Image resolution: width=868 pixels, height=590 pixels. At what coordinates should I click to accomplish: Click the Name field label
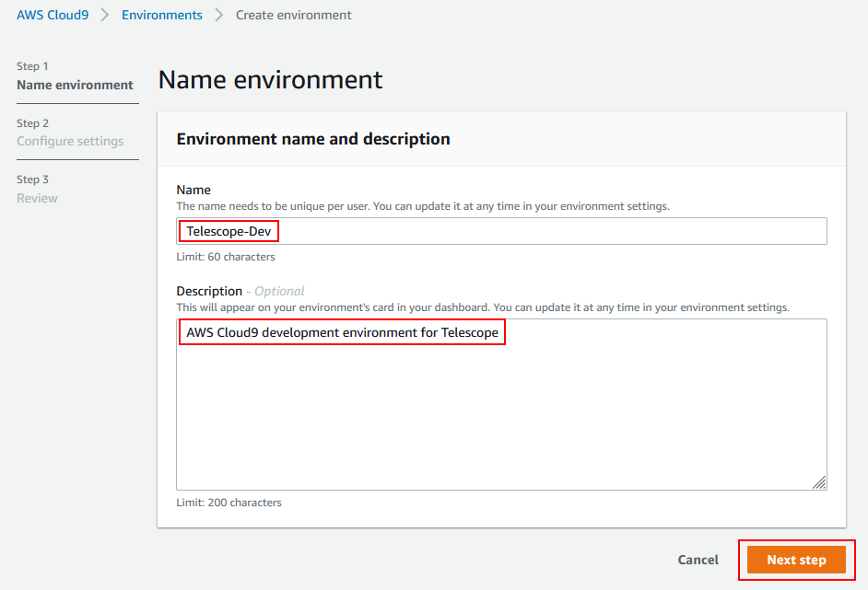pos(194,190)
